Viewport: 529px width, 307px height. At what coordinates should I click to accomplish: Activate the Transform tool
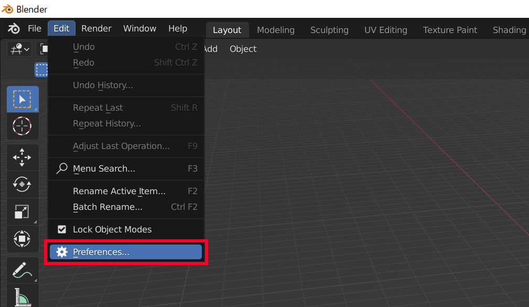pyautogui.click(x=23, y=239)
